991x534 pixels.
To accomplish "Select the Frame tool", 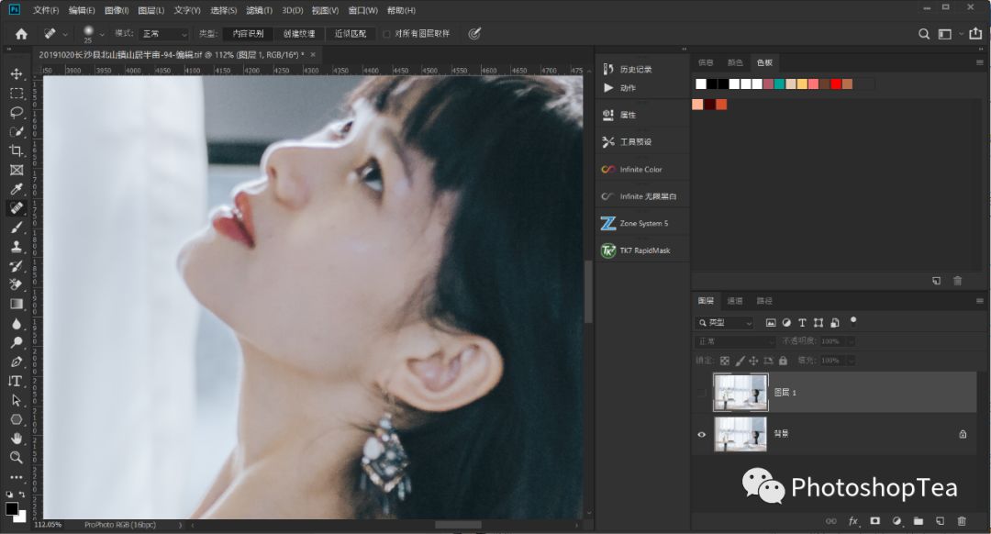I will coord(17,170).
